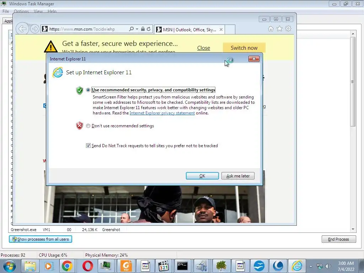364x273 pixels.
Task: Confirm the IE setup with OK
Action: 202,176
